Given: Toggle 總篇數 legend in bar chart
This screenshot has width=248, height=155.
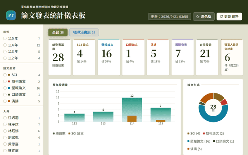Looking at the screenshot, I should (x=59, y=133).
